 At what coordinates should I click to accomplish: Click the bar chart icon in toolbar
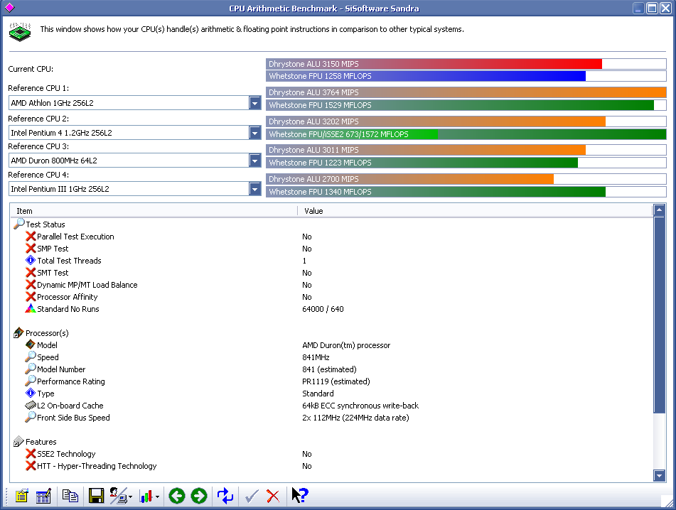click(x=147, y=496)
